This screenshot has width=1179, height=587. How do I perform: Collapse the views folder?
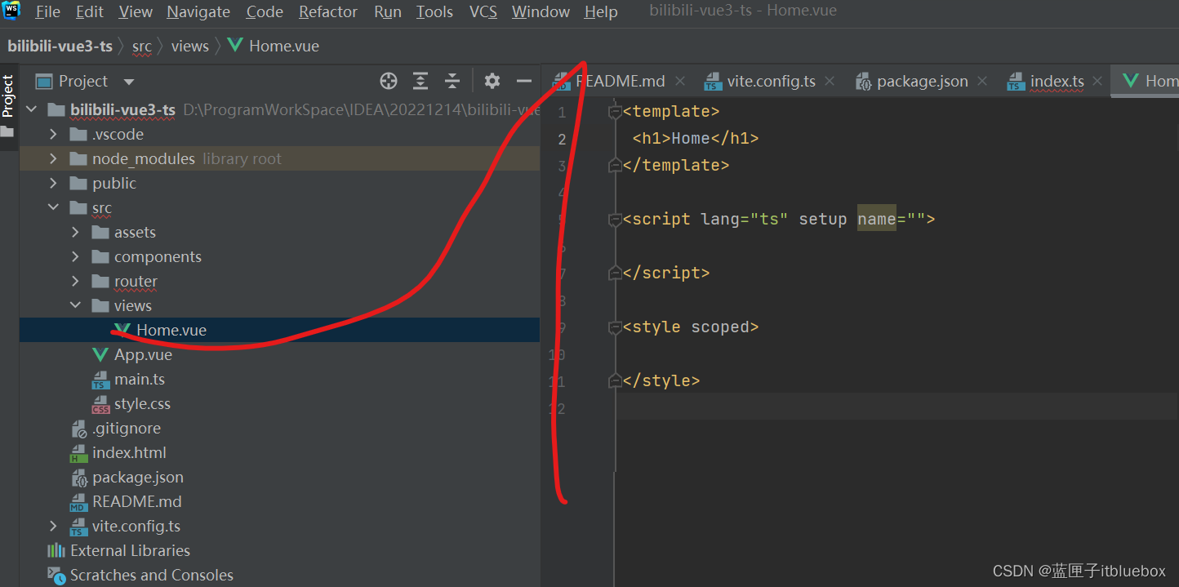click(76, 305)
